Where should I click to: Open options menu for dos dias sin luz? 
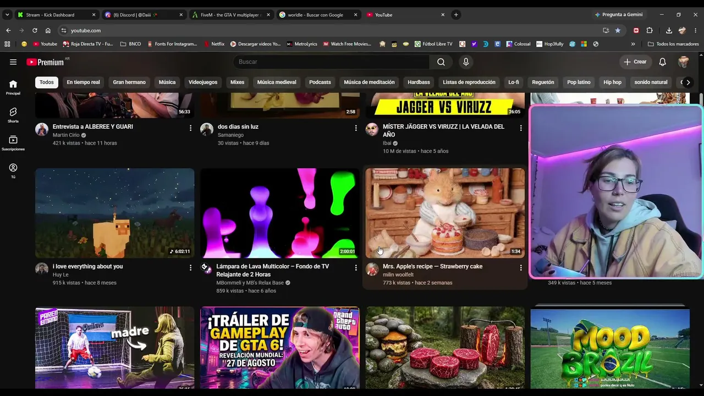pos(356,128)
